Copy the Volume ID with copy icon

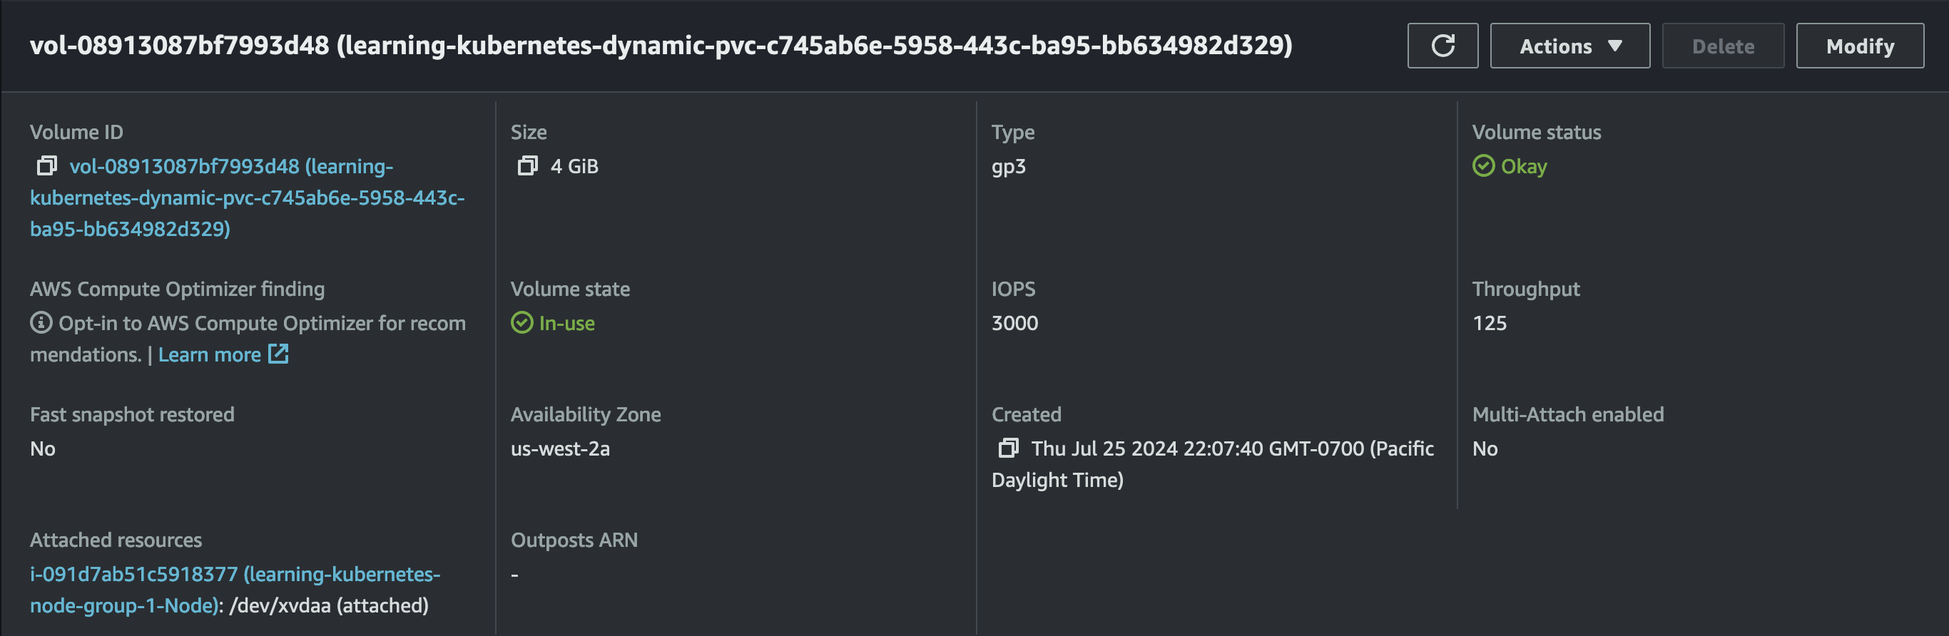(x=47, y=165)
